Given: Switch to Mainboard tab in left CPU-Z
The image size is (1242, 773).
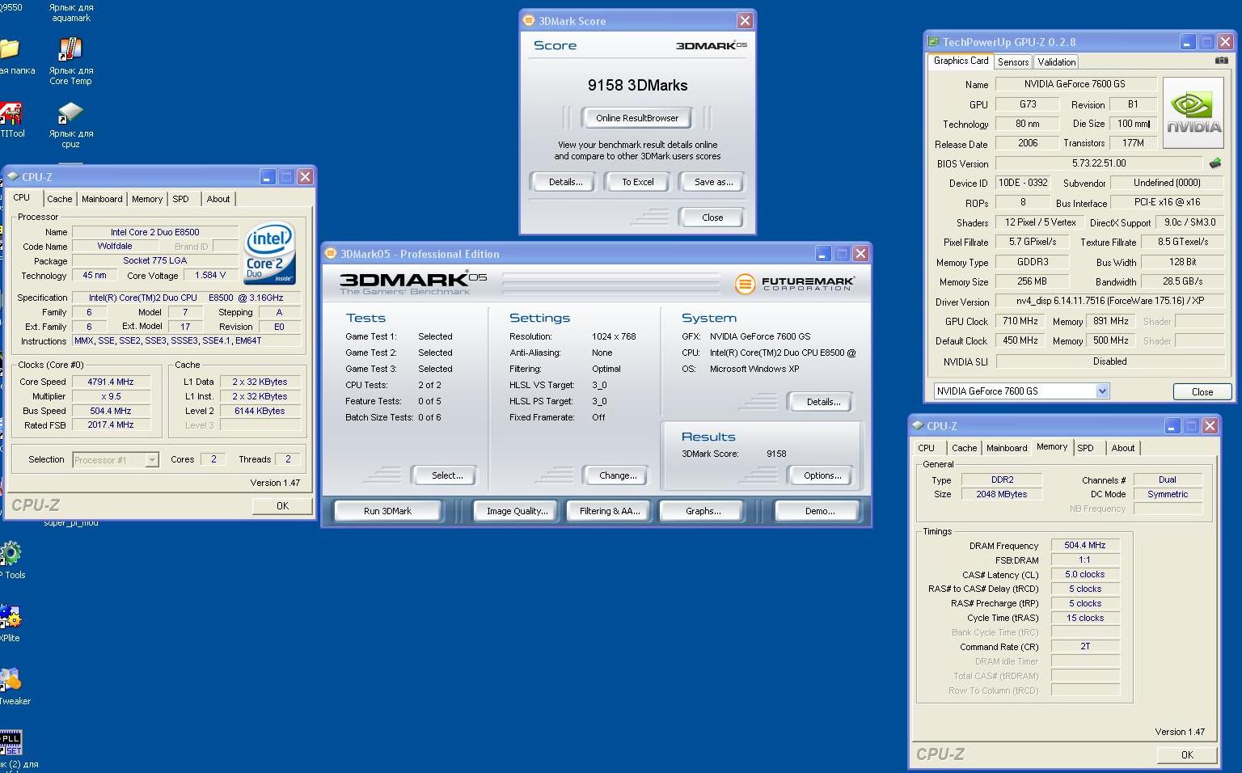Looking at the screenshot, I should [102, 199].
